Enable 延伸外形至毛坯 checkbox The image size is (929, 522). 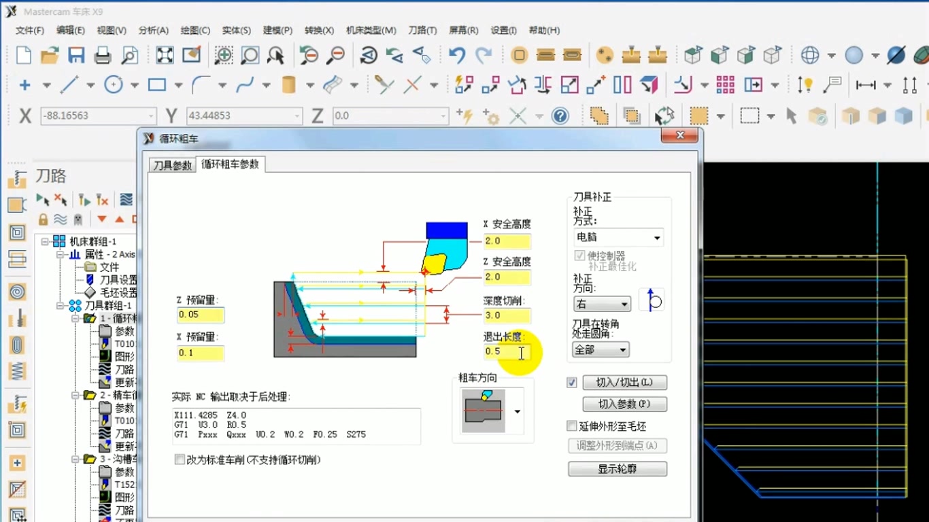572,426
